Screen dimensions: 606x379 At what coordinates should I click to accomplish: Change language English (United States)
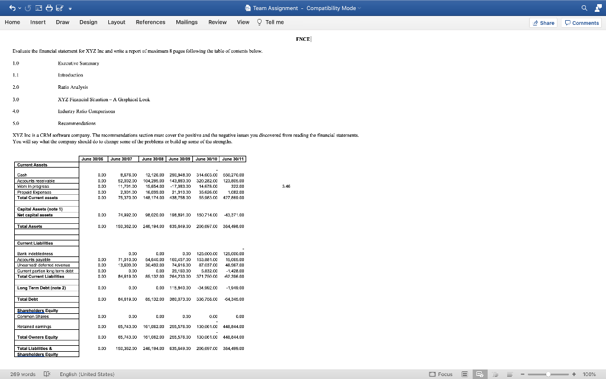coord(87,374)
